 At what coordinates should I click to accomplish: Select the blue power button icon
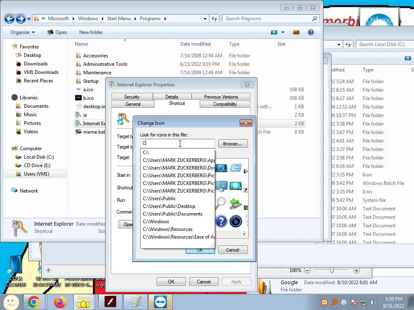(236, 221)
